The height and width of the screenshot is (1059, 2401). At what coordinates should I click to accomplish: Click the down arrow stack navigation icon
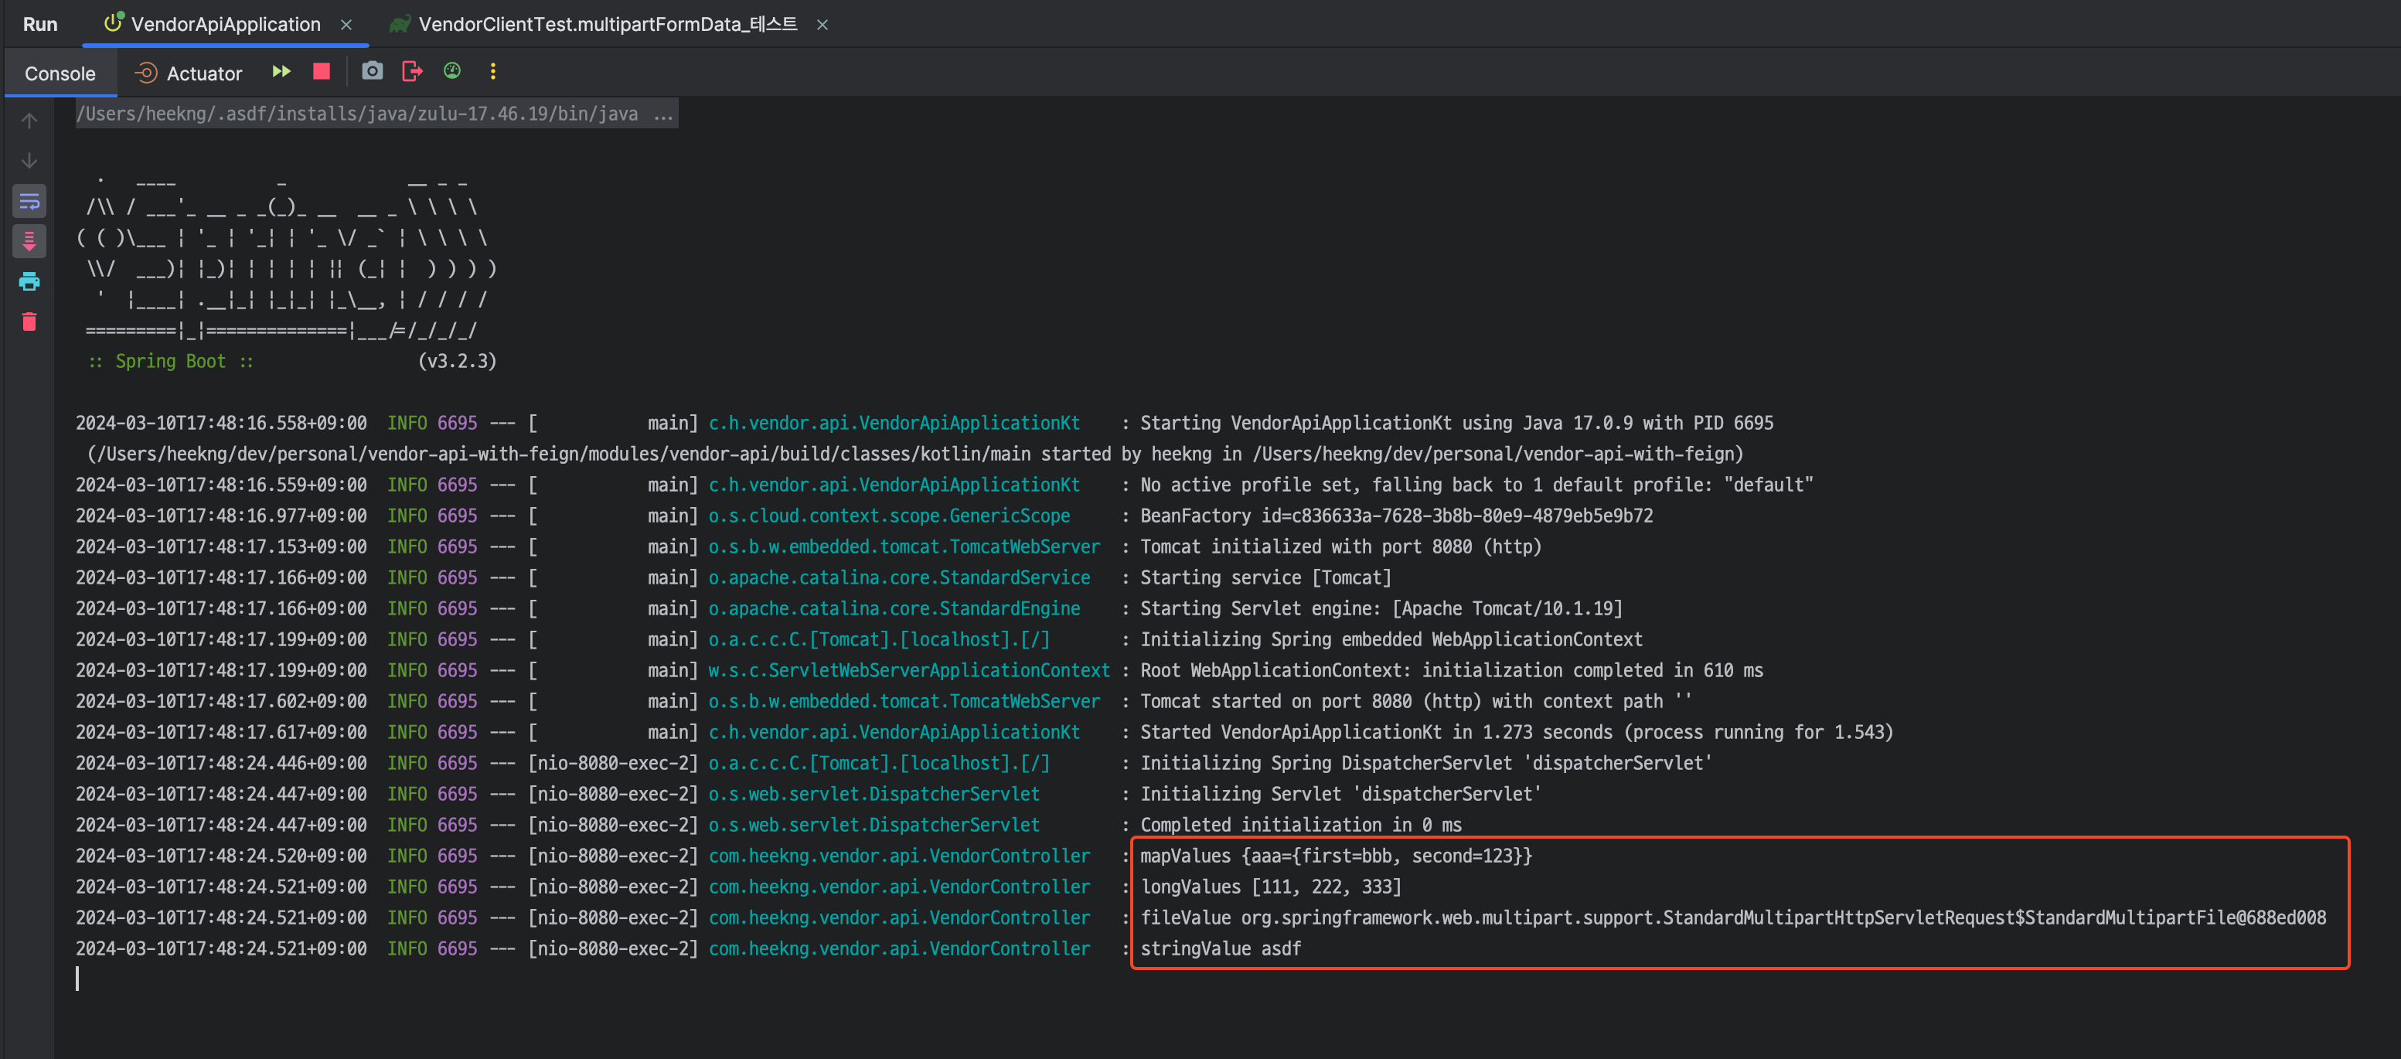pyautogui.click(x=29, y=162)
